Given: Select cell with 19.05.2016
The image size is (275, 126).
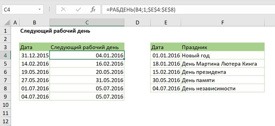Looking at the screenshot, I should [34, 72].
